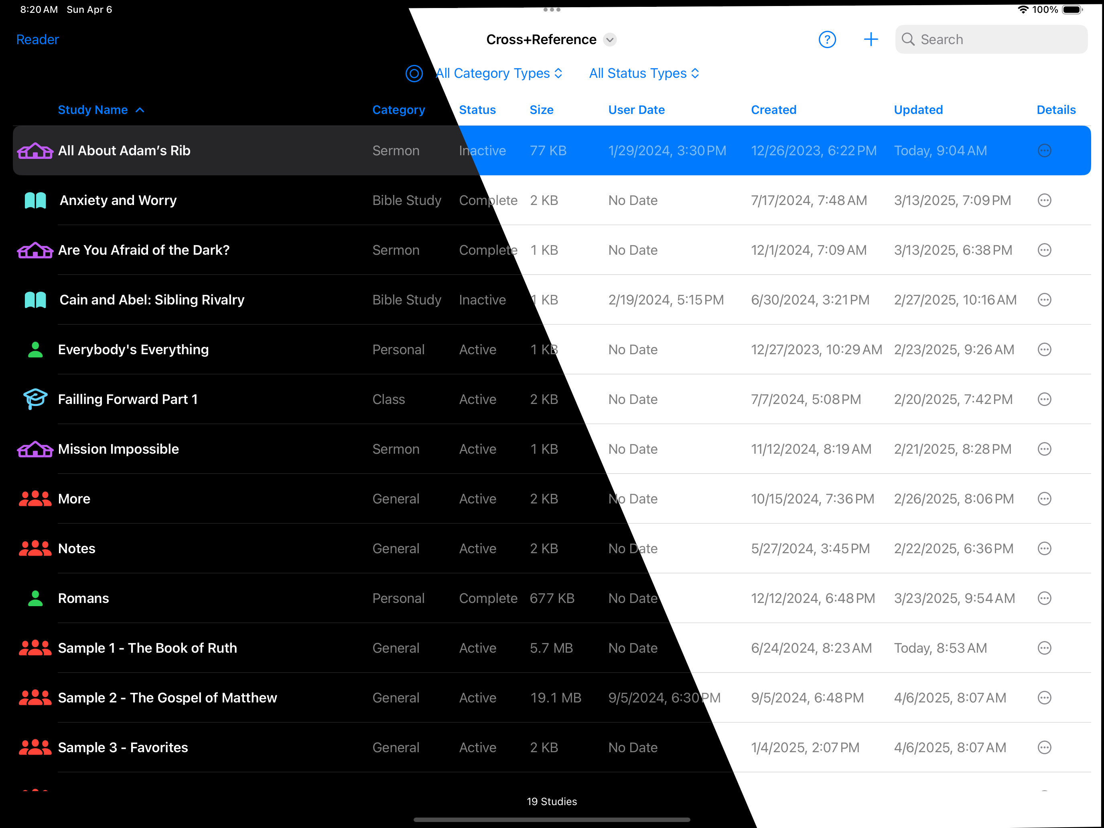
Task: Click the Details column header
Action: point(1056,110)
